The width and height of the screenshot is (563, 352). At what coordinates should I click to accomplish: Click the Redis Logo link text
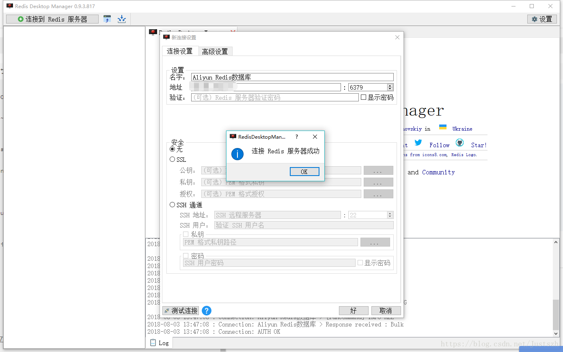tap(464, 155)
